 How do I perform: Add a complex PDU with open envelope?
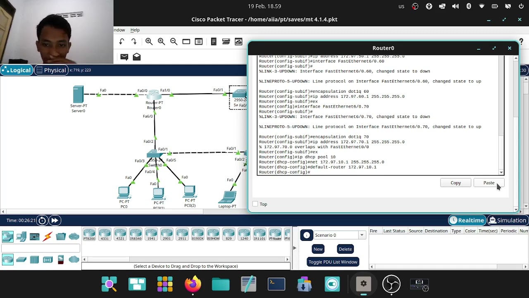[x=137, y=57]
